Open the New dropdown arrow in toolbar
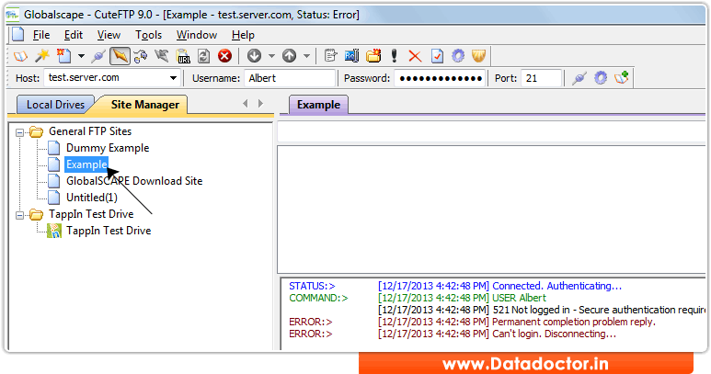This screenshot has height=374, width=711. click(x=81, y=56)
